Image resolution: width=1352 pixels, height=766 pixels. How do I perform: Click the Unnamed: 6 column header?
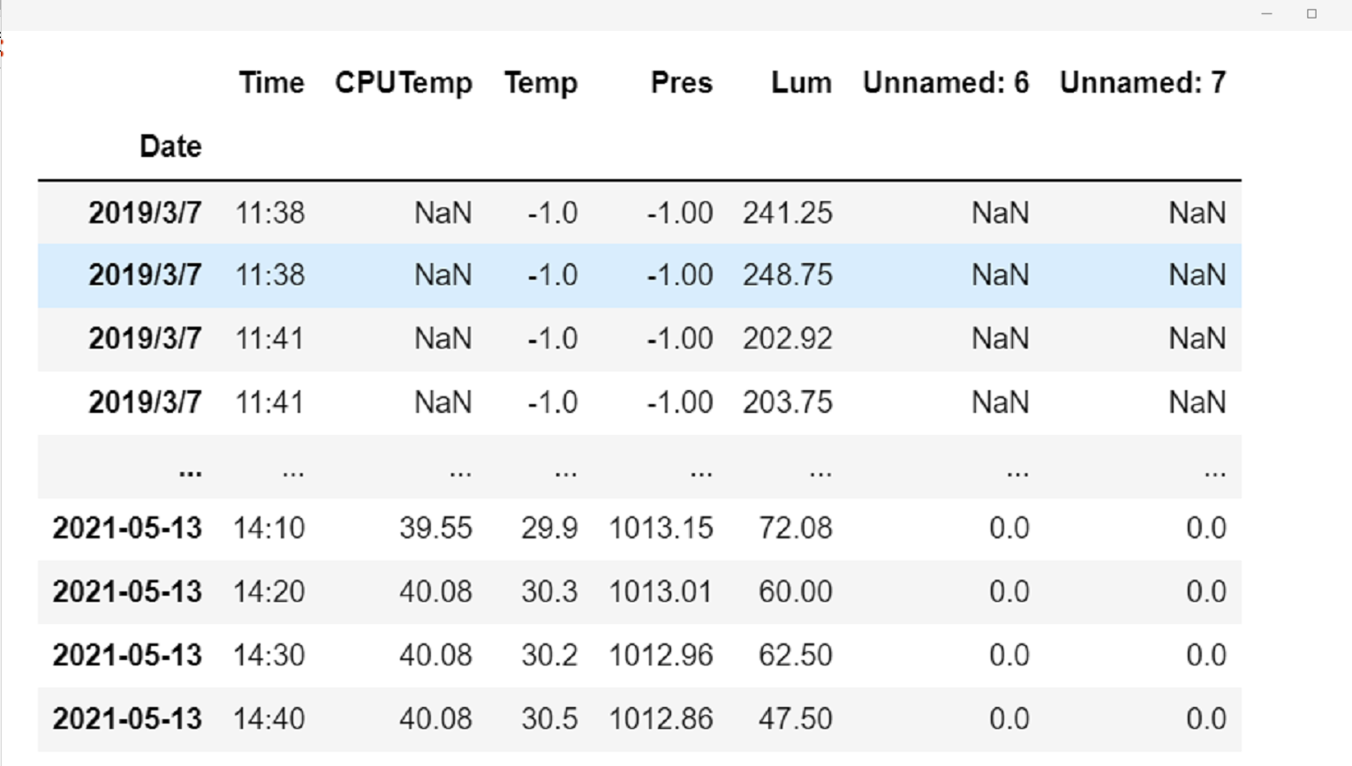point(946,83)
